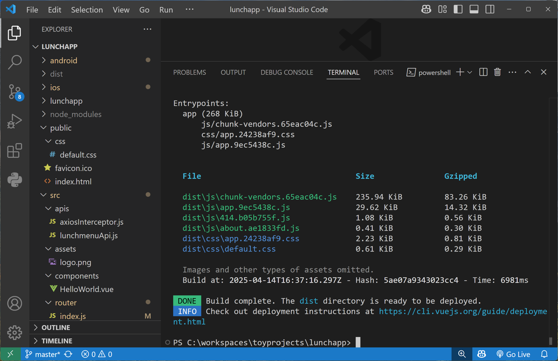Open Customize Layout icon
The height and width of the screenshot is (361, 558).
442,9
